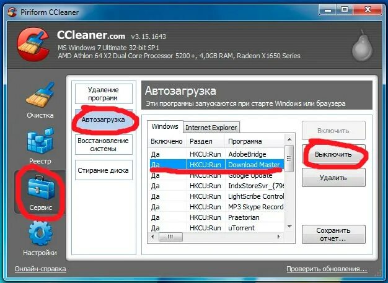Click the CCleaner logo in the header
The image size is (388, 283).
coord(33,44)
